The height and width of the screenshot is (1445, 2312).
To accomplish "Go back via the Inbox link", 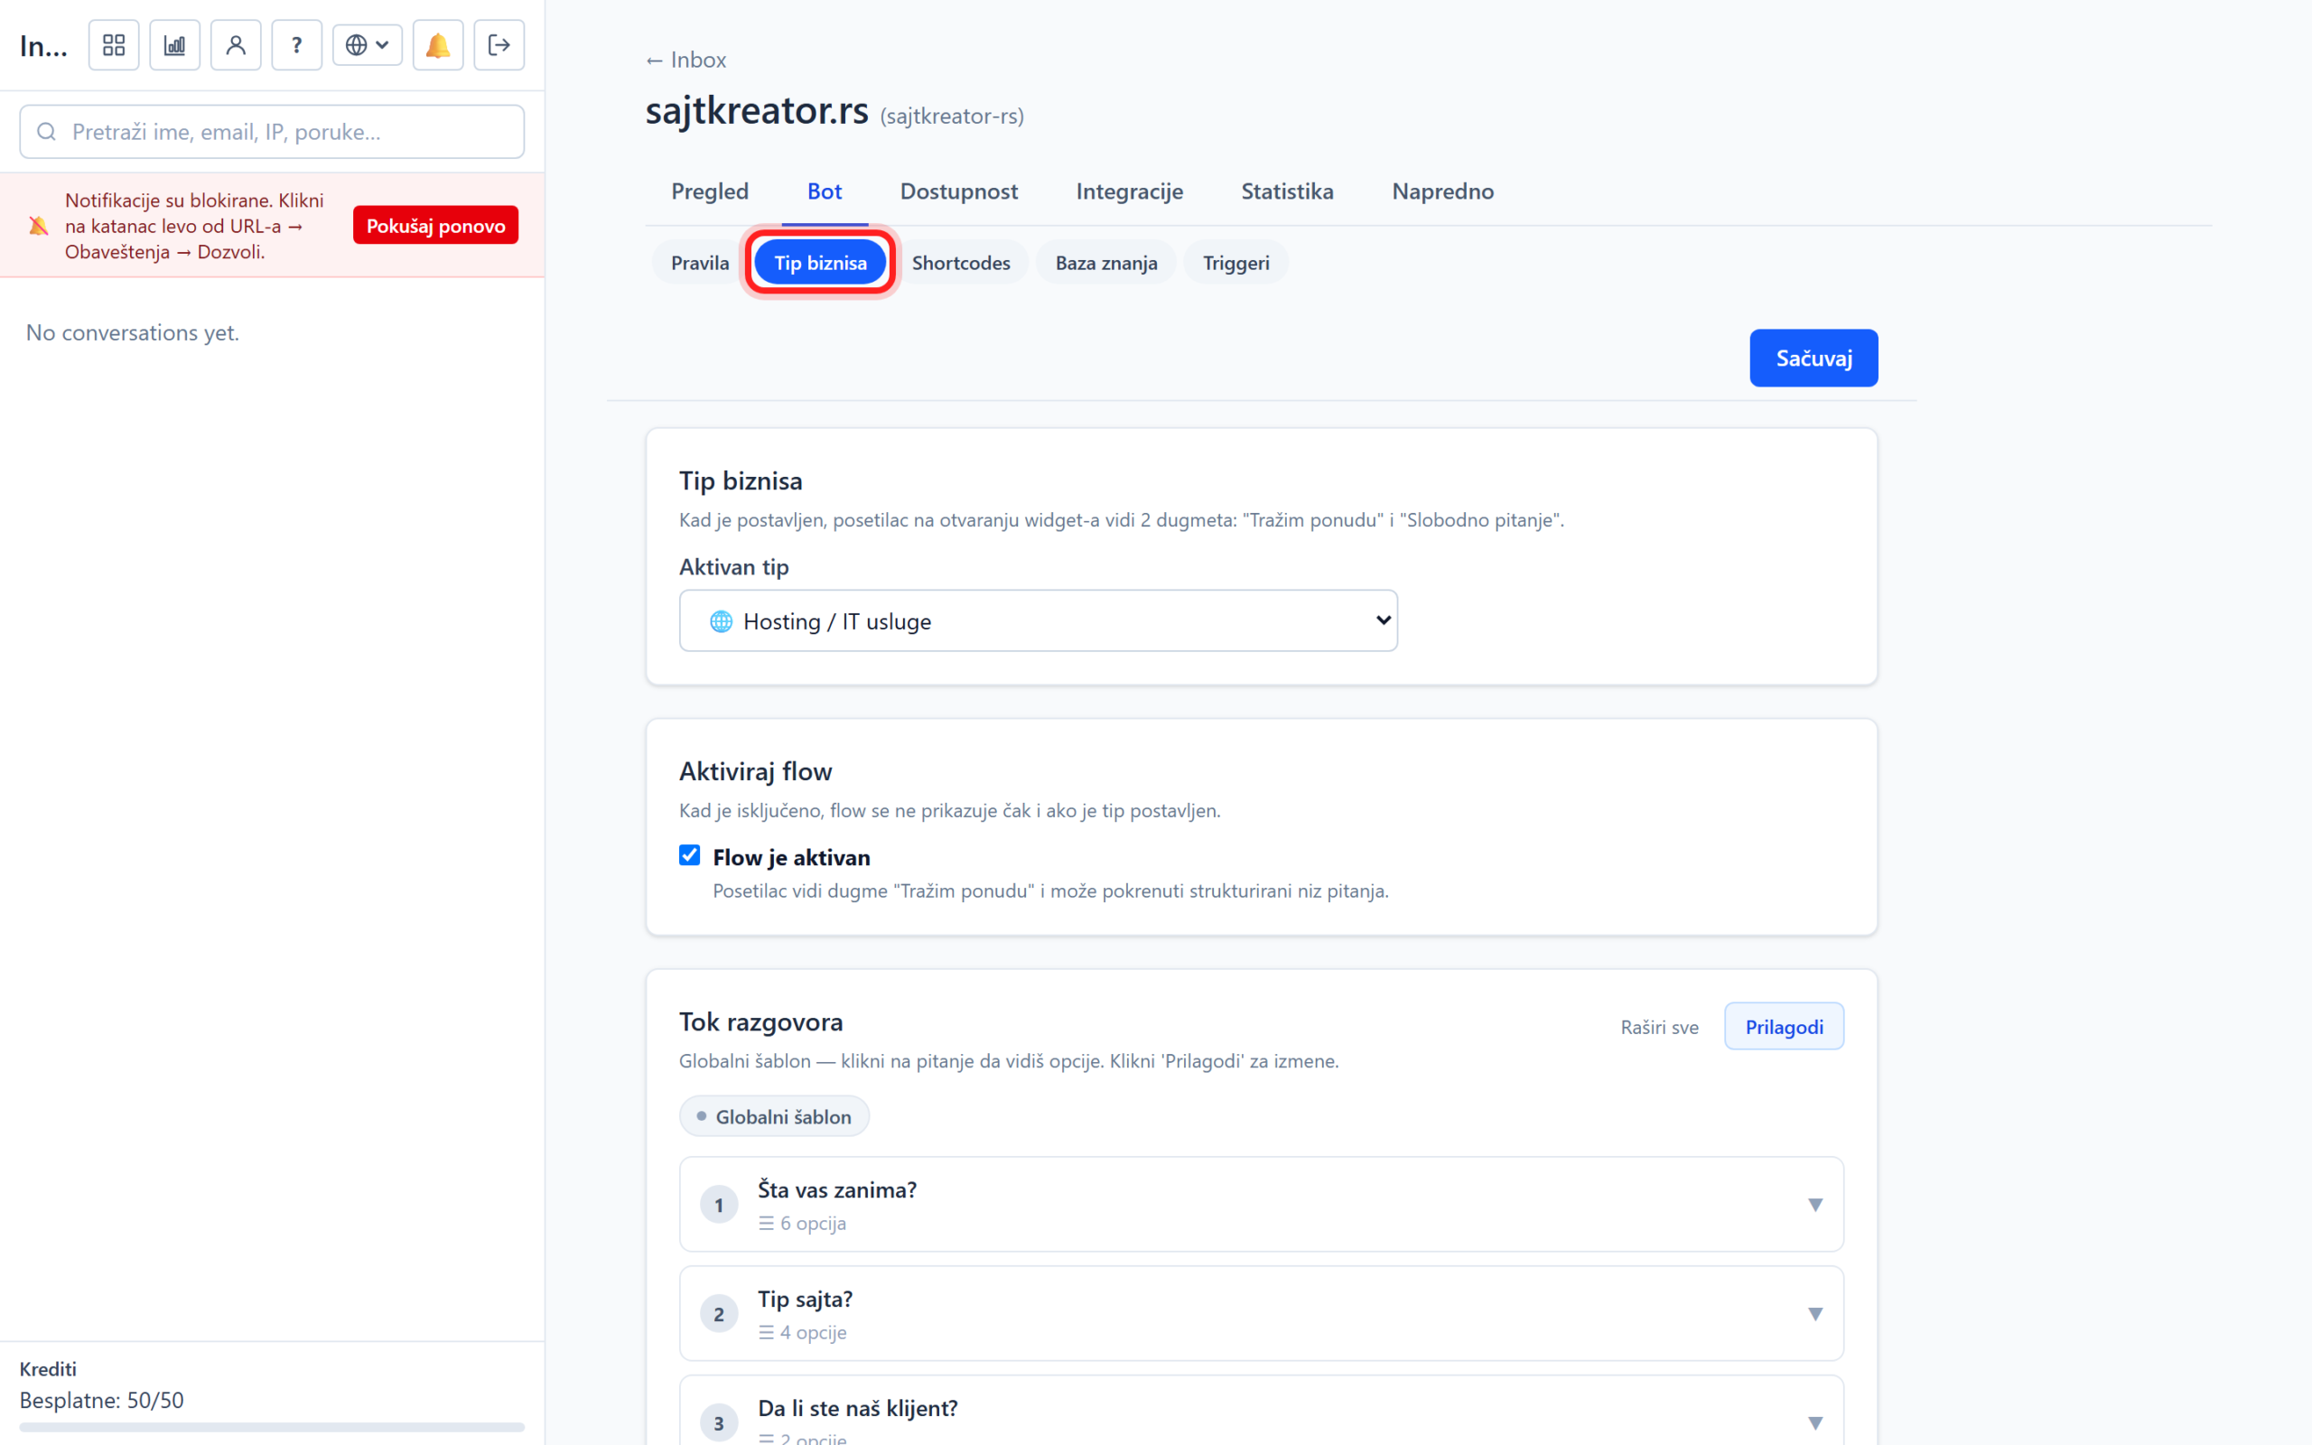I will pos(686,60).
